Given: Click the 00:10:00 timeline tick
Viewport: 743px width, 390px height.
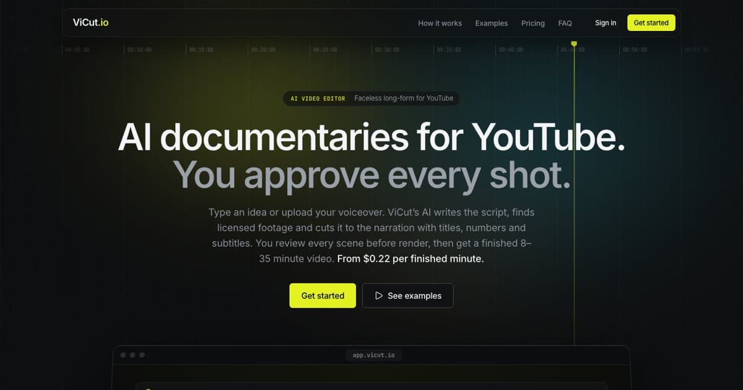Looking at the screenshot, I should click(x=139, y=50).
